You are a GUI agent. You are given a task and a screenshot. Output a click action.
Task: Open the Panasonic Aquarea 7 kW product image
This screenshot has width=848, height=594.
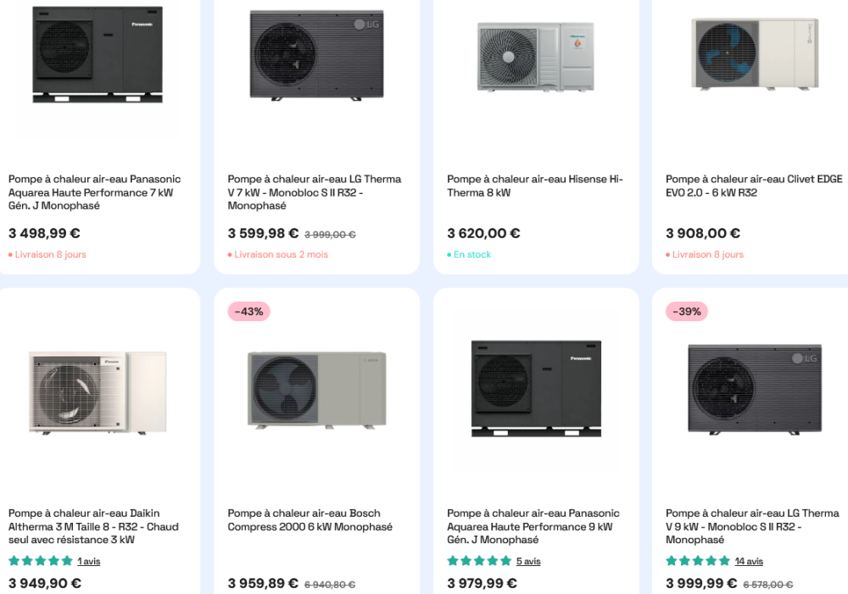pyautogui.click(x=98, y=54)
